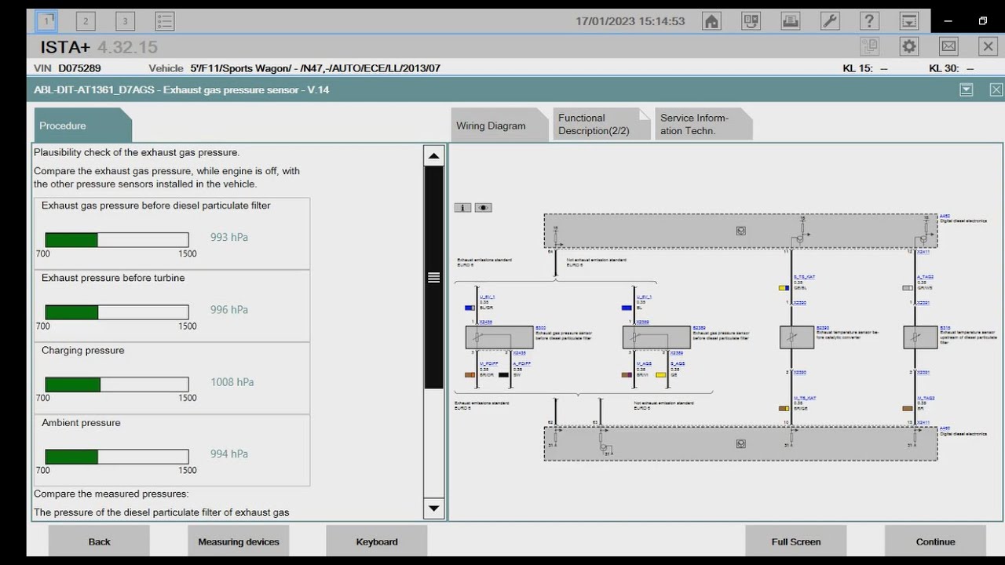The width and height of the screenshot is (1005, 565).
Task: Click the Back button
Action: tap(99, 541)
